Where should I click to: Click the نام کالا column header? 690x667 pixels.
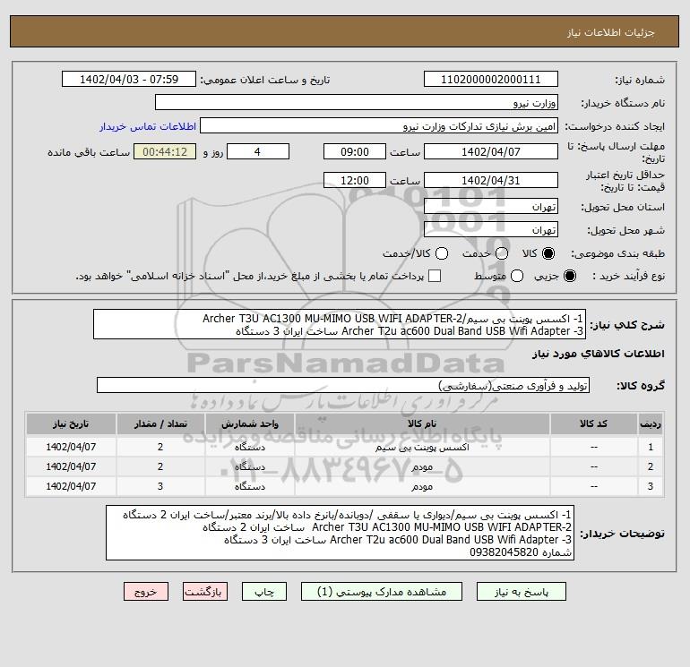click(422, 423)
